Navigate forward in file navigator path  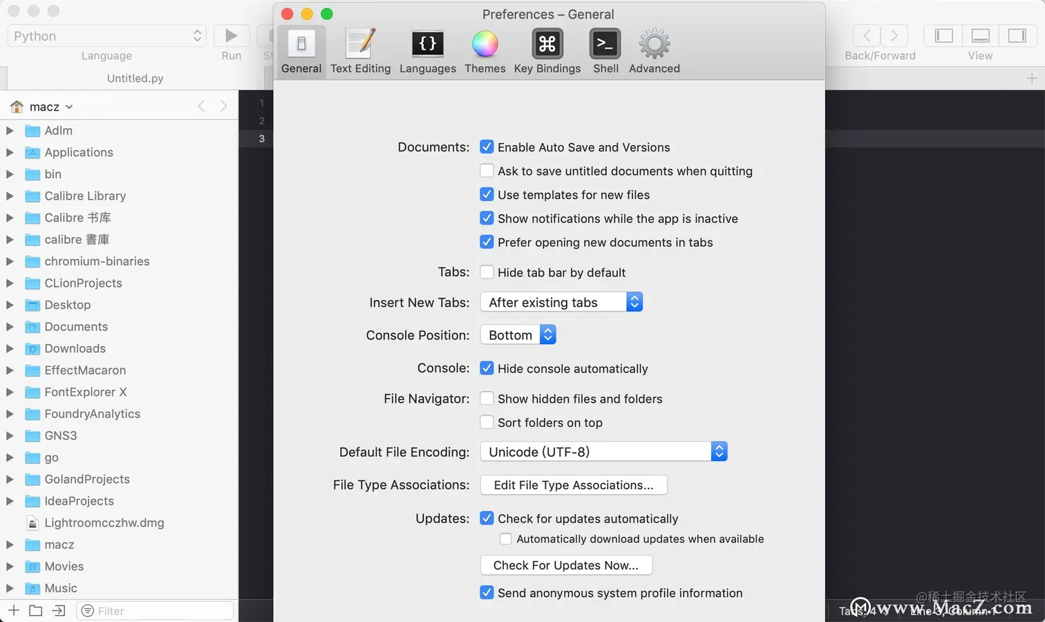[223, 106]
